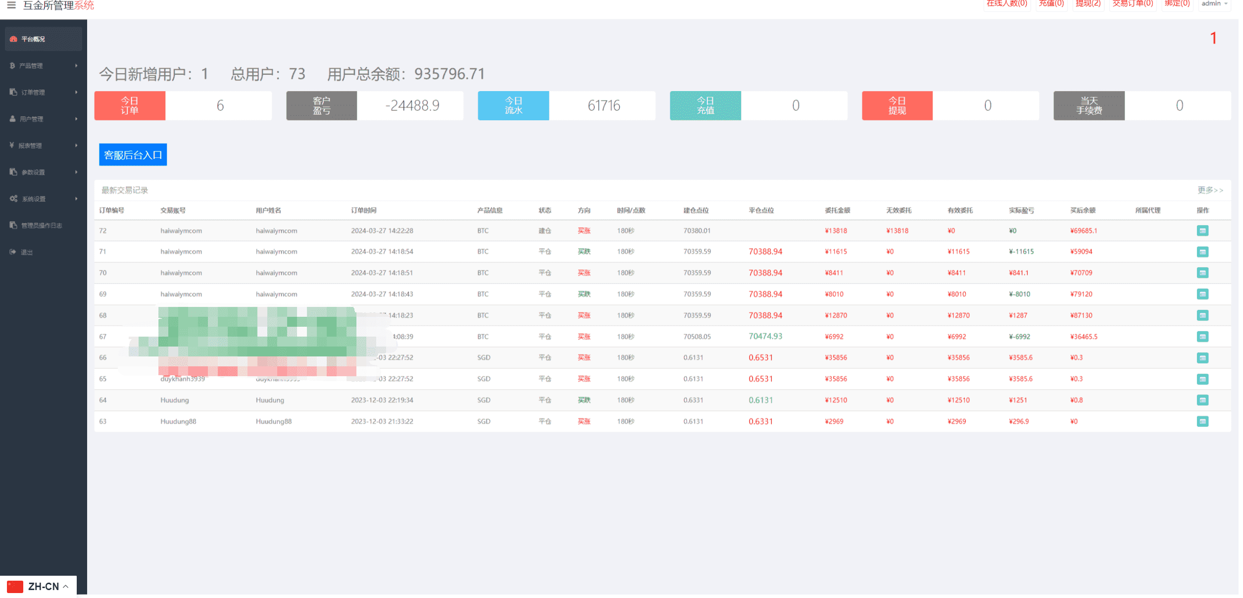
Task: Expand the 订单管理 sidebar section
Action: coord(44,92)
